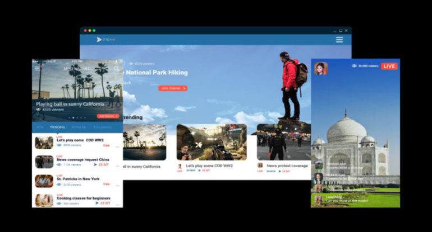The image size is (432, 232).
Task: Click Join channel button on National Park Hiking
Action: (x=173, y=88)
